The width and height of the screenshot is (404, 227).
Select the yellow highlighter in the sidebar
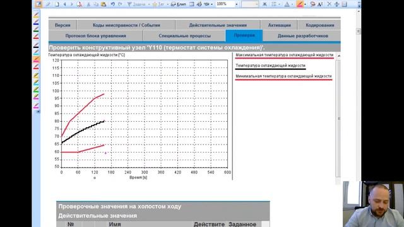(37, 75)
